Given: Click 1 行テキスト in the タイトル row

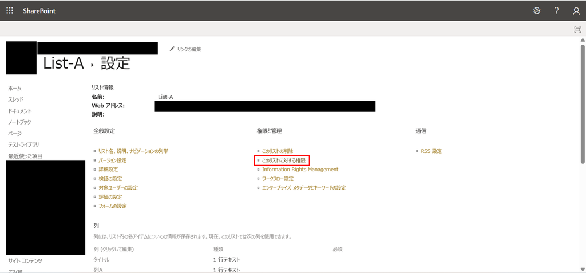Looking at the screenshot, I should click(227, 259).
